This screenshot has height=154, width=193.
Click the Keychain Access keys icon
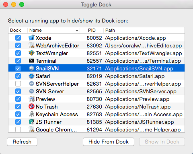pos(31,114)
